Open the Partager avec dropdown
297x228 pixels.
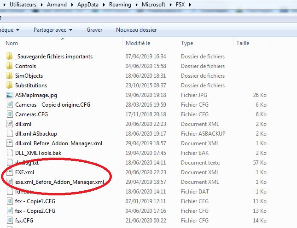click(x=53, y=30)
